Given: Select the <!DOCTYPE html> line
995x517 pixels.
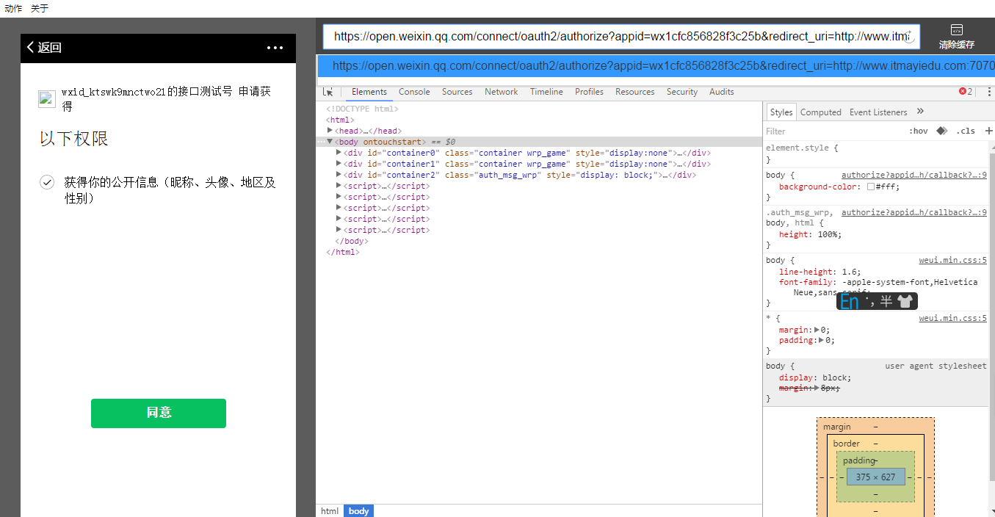Looking at the screenshot, I should click(362, 109).
